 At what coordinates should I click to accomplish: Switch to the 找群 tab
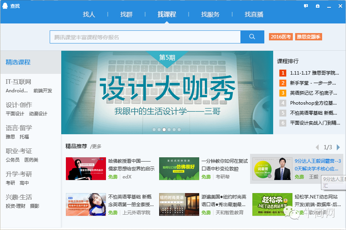click(x=126, y=15)
